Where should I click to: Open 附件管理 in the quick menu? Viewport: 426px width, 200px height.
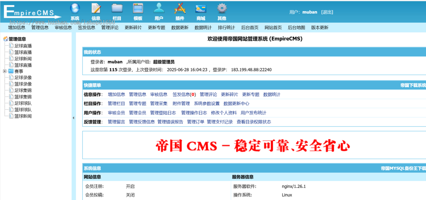tap(181, 104)
